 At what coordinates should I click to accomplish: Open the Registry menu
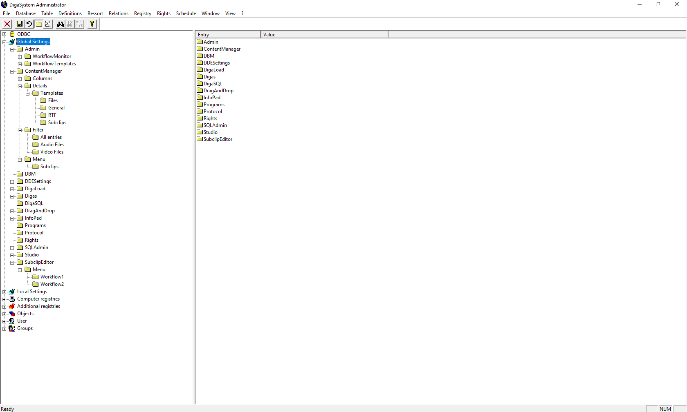[142, 13]
